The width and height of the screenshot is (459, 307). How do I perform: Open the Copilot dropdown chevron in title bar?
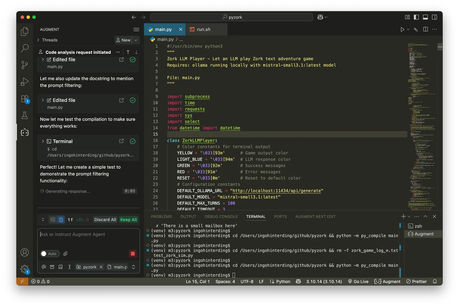coord(326,17)
